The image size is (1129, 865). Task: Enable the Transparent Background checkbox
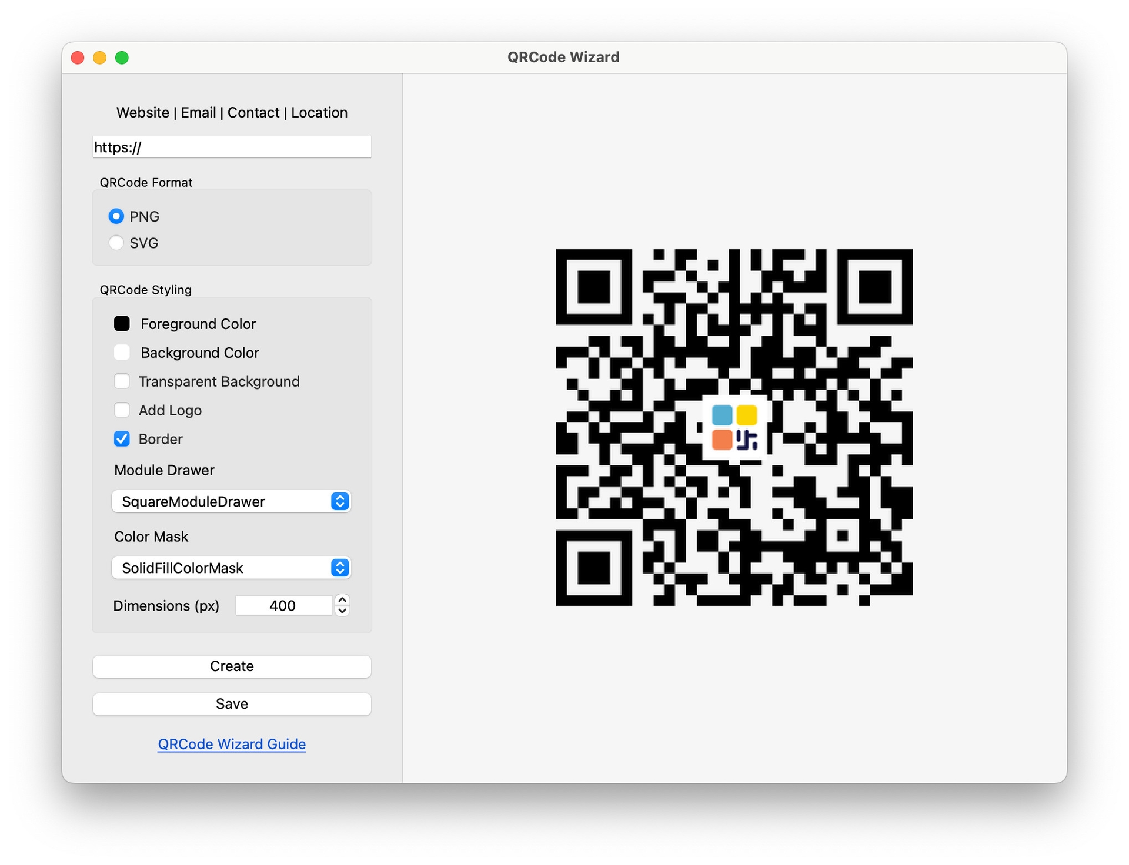[x=122, y=381]
